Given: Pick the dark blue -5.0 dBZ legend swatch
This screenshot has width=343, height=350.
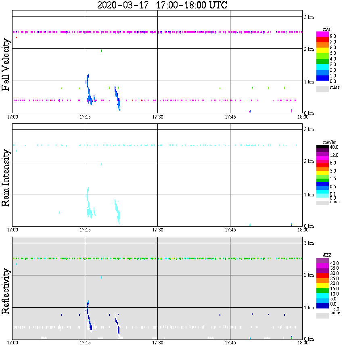Looking at the screenshot, I should click(x=322, y=306).
